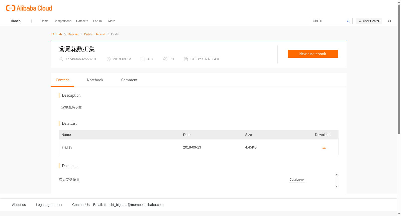Viewport: 401px width, 216px height.
Task: Click the iris.csv file name
Action: pyautogui.click(x=67, y=147)
